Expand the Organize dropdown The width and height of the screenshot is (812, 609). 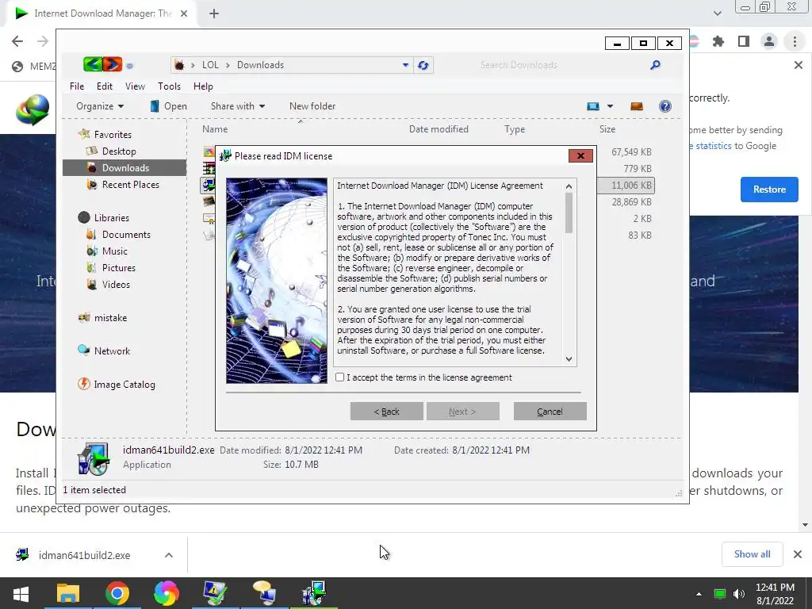[x=100, y=106]
